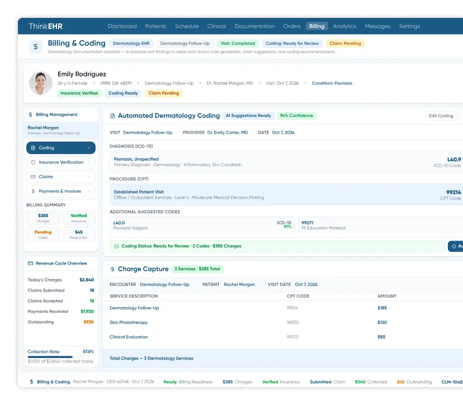Viewport: 463px width, 405px height.
Task: Go to the Clinical tab
Action: 216,26
